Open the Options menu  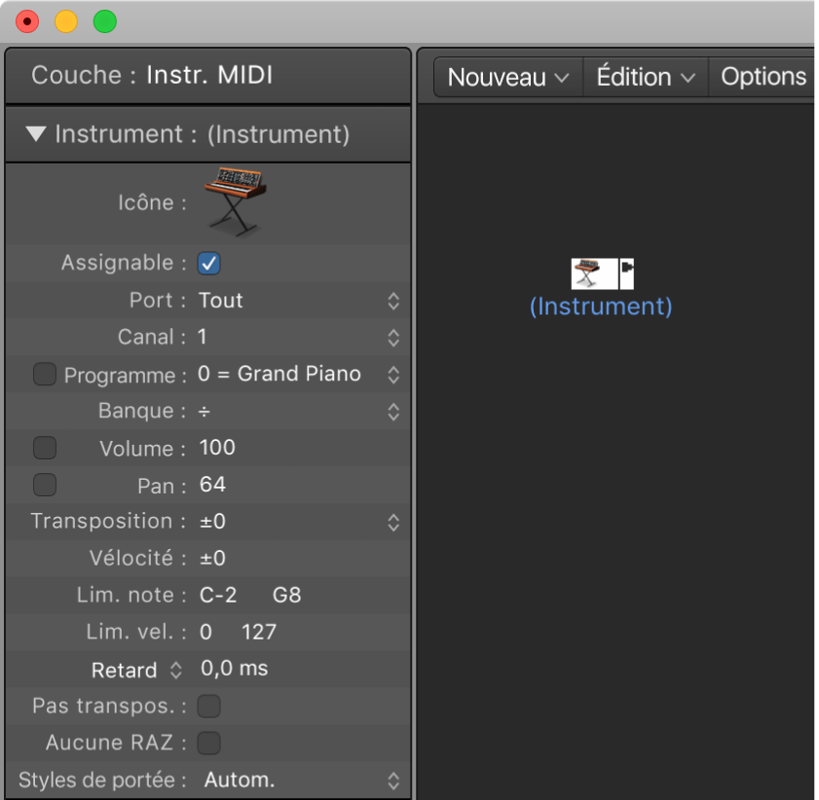point(764,78)
